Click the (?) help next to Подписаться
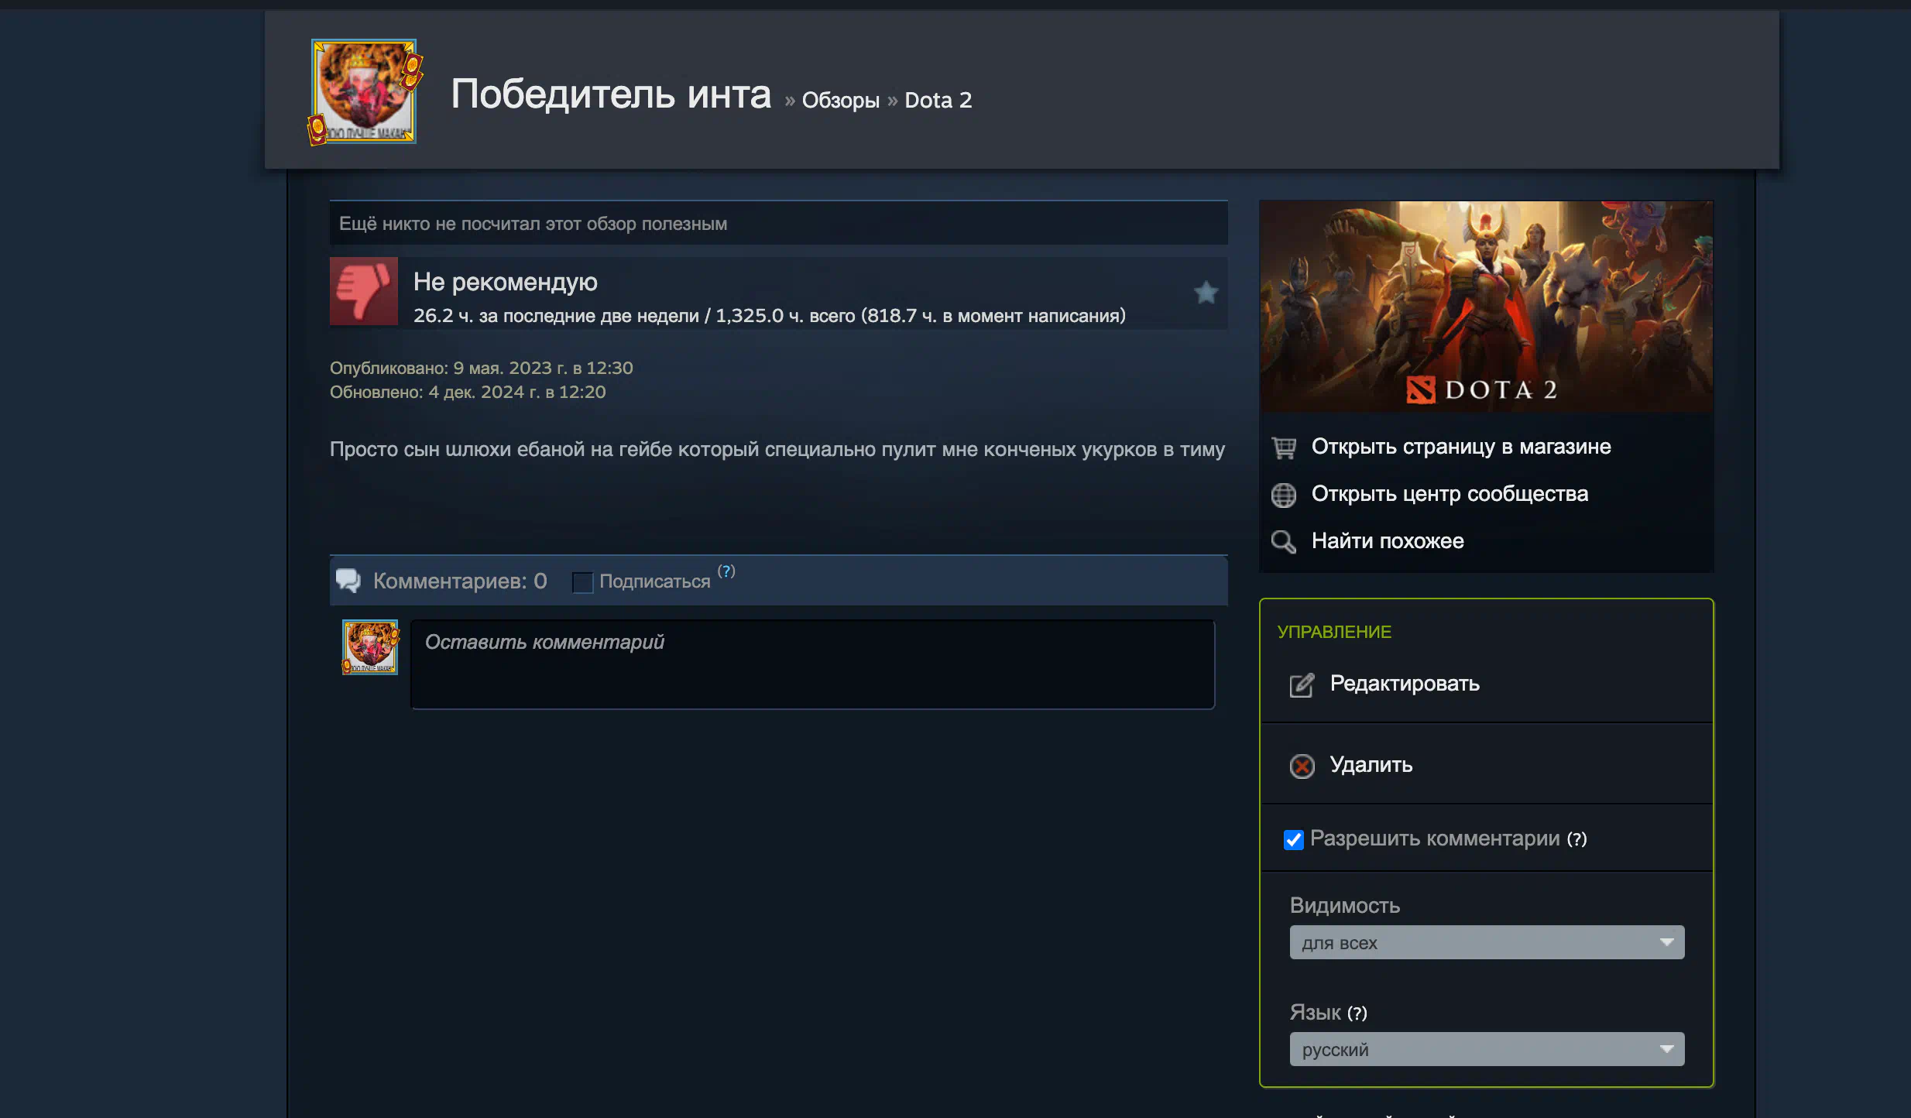 726,571
